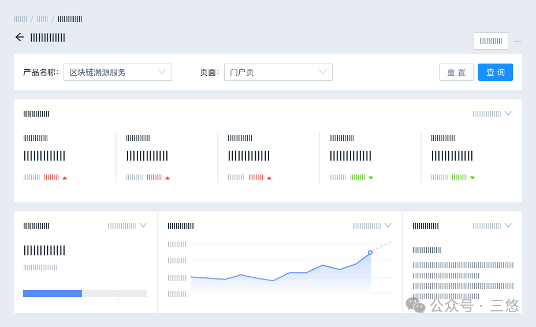Click the circled data point on the line chart
This screenshot has height=327, width=536.
click(370, 252)
